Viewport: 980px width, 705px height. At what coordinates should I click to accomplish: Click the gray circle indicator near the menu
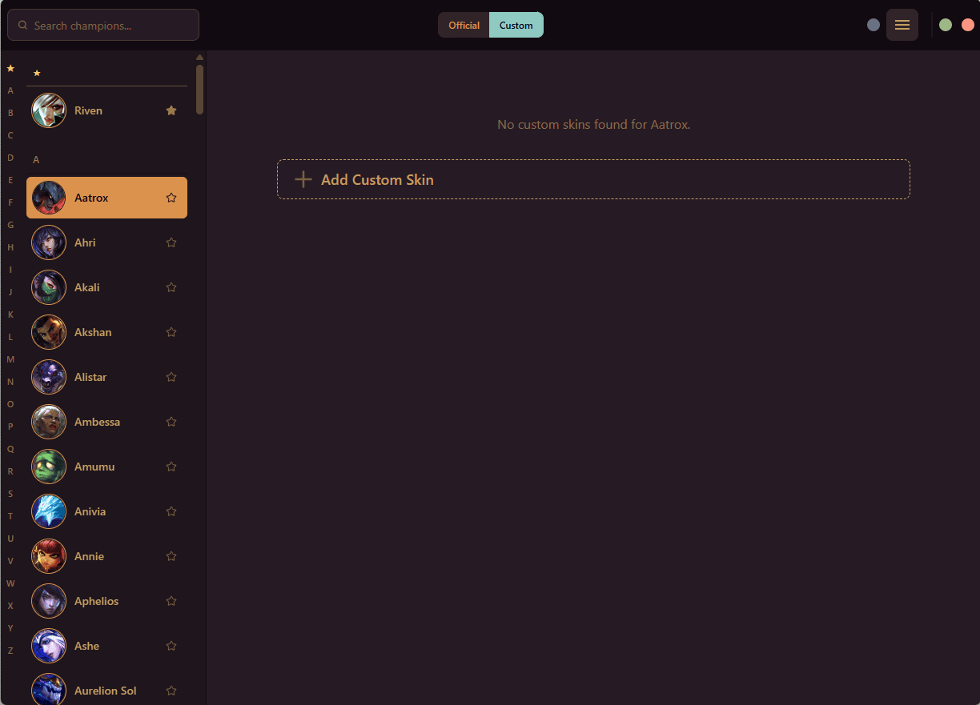(x=874, y=25)
